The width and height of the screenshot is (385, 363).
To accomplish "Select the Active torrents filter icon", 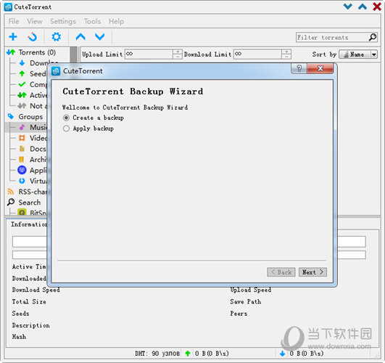I will (x=22, y=95).
